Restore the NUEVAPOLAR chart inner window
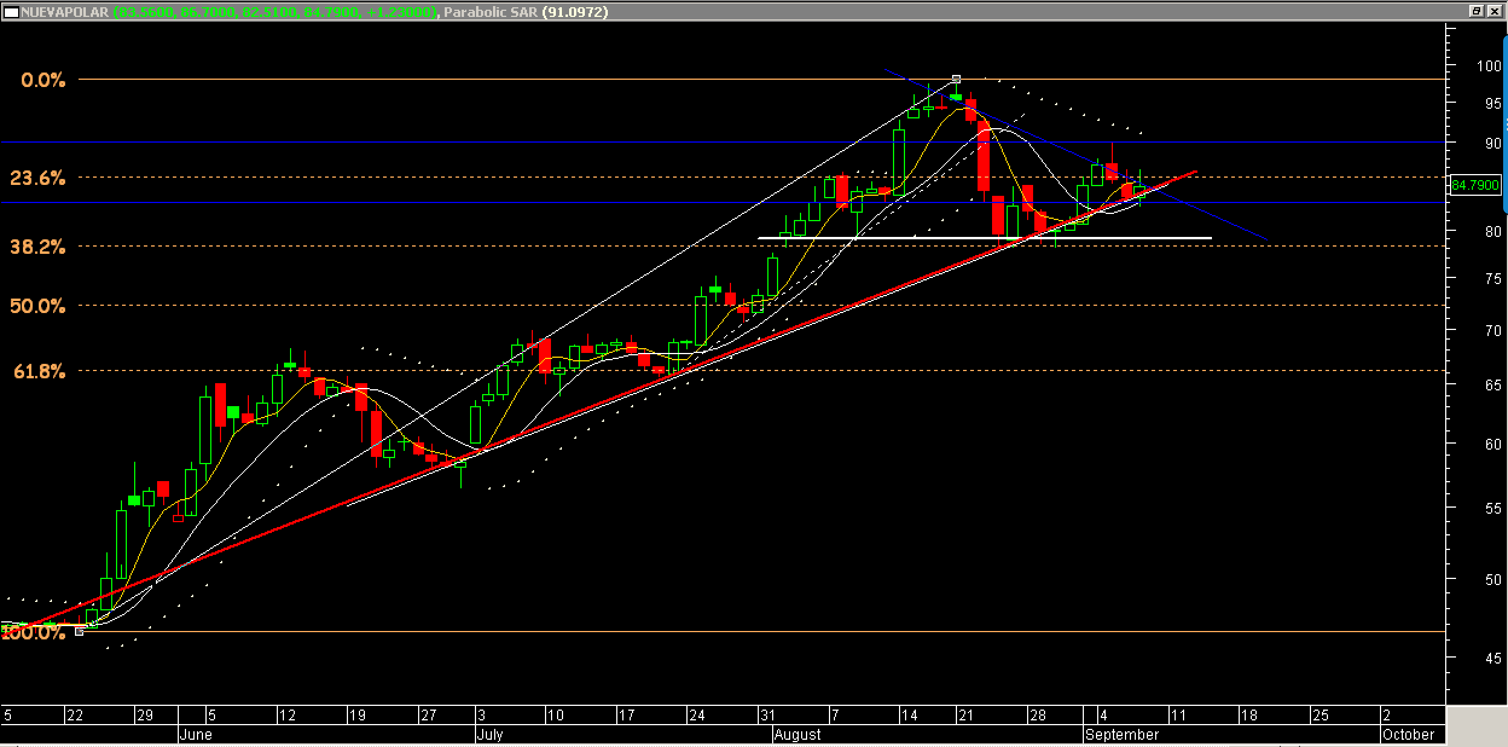This screenshot has height=747, width=1508. click(1476, 11)
